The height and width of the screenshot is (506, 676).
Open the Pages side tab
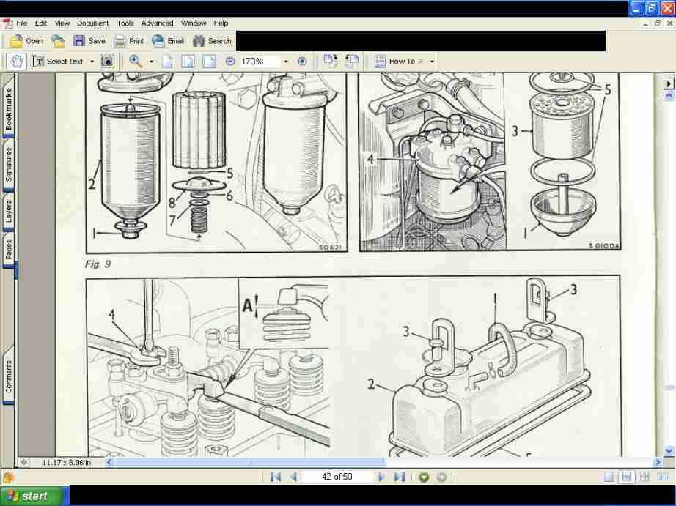[8, 250]
